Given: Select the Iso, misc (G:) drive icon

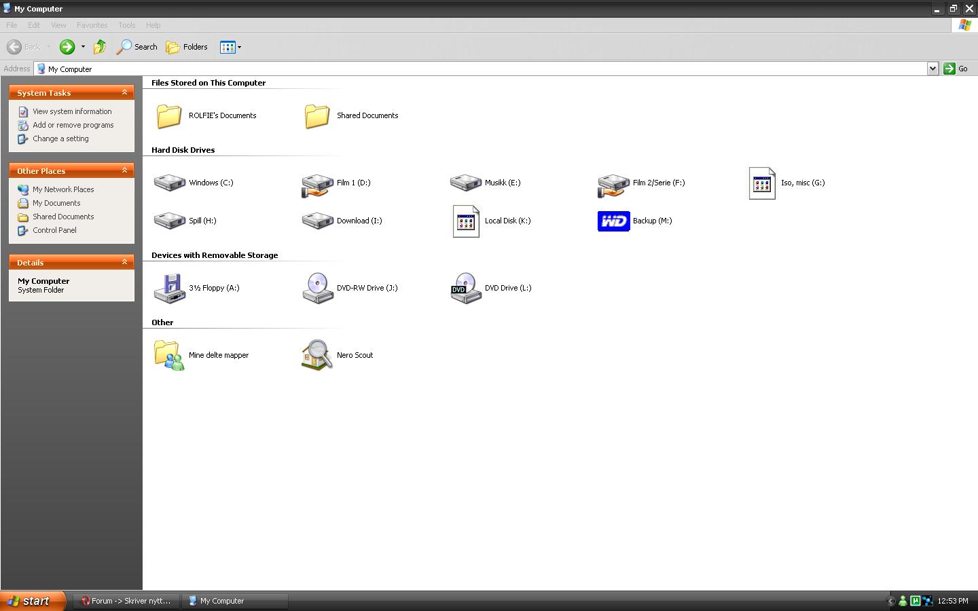Looking at the screenshot, I should point(762,183).
